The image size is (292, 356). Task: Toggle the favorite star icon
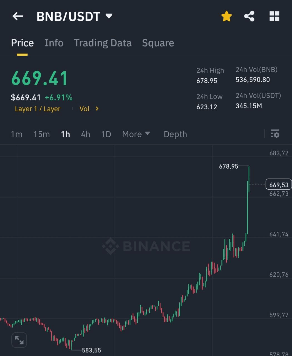[x=226, y=16]
